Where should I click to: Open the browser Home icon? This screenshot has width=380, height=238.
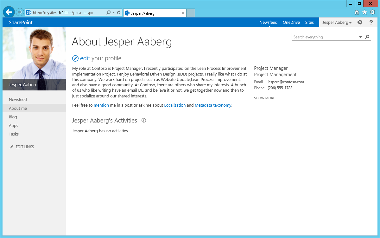pos(357,12)
